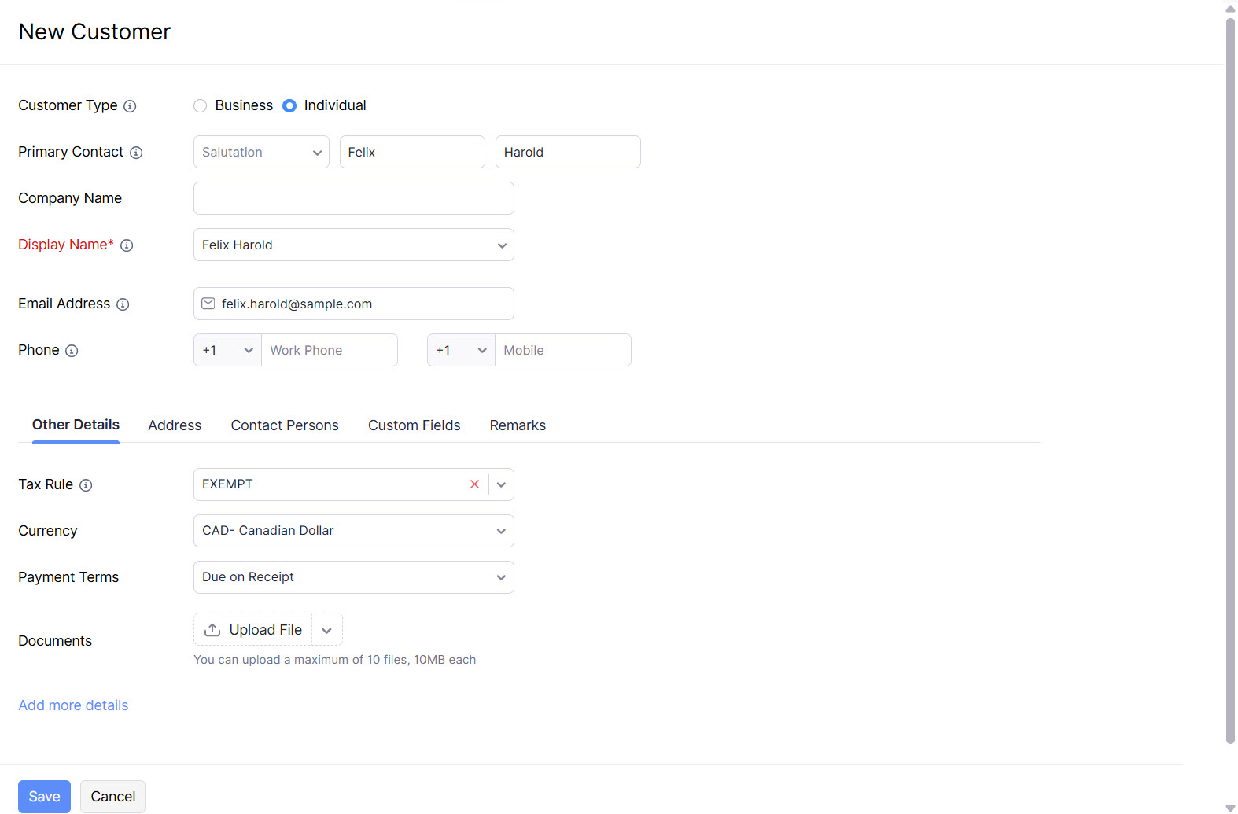Select the Individual customer type

pyautogui.click(x=289, y=105)
